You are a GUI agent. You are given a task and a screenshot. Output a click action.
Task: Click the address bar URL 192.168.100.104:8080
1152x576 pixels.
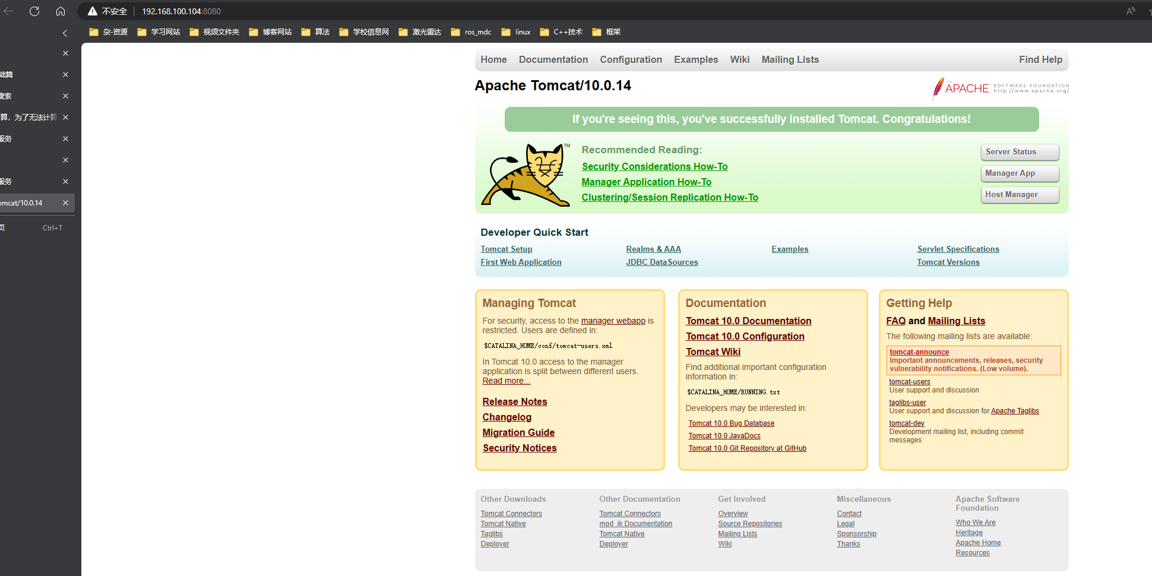181,11
